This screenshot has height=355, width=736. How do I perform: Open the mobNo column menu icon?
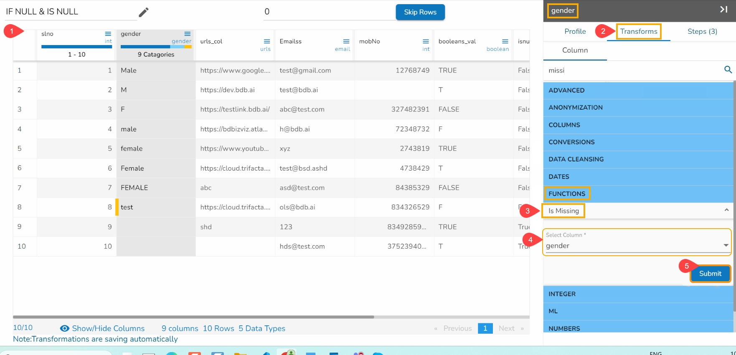click(x=426, y=41)
